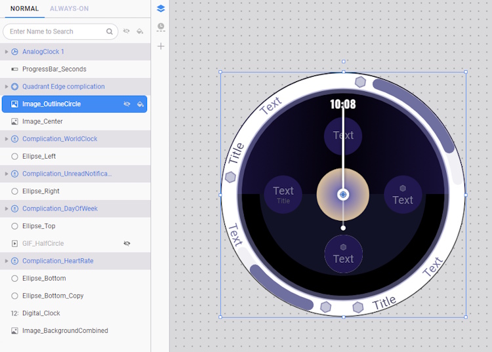The image size is (492, 352).
Task: Click the paint bucket filter icon beside search
Action: click(x=140, y=31)
